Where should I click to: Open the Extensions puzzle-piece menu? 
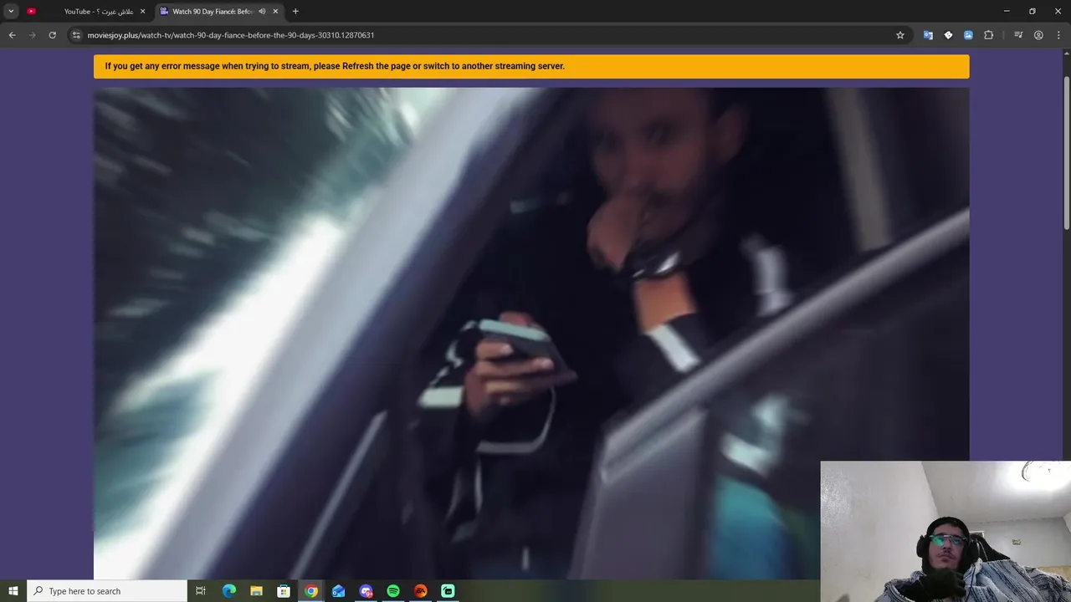click(x=988, y=35)
